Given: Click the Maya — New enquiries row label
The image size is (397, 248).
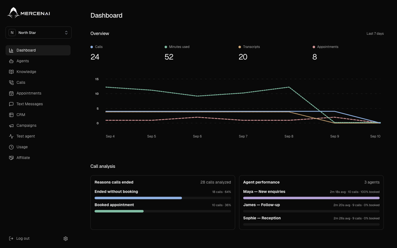Looking at the screenshot, I should click(x=264, y=192).
